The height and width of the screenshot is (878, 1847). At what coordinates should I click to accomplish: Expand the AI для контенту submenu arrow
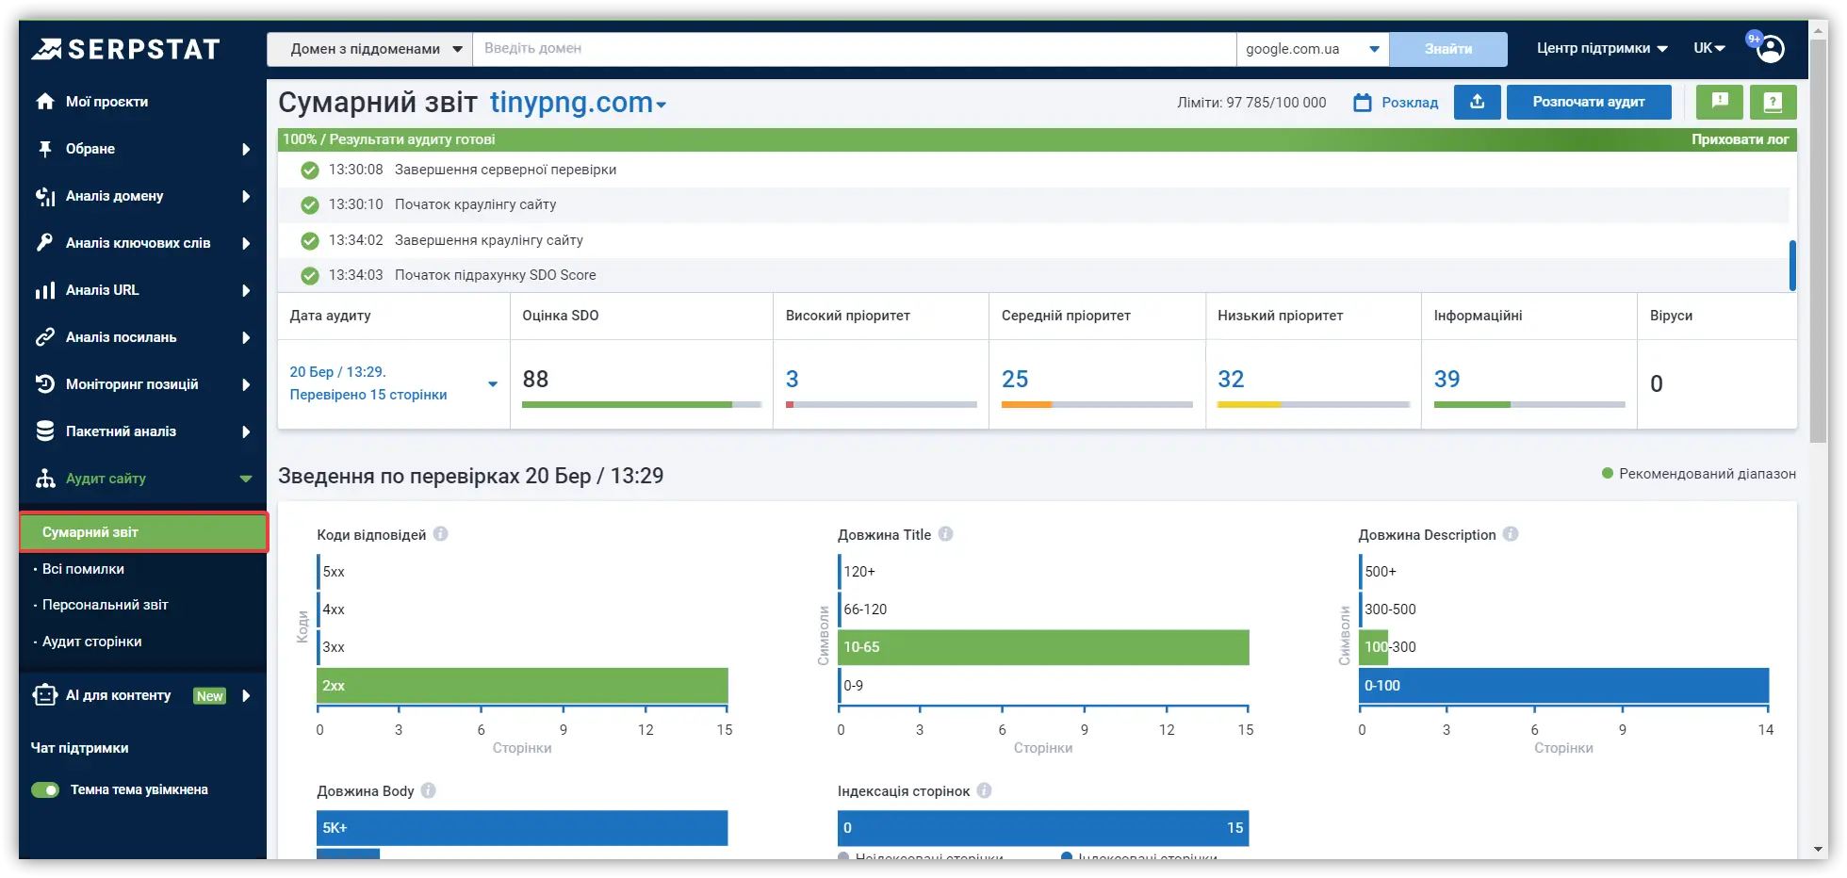[x=246, y=695]
